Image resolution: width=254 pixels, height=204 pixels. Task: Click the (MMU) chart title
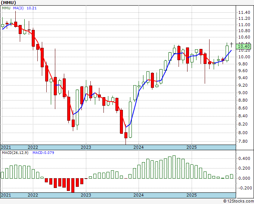coord(8,3)
